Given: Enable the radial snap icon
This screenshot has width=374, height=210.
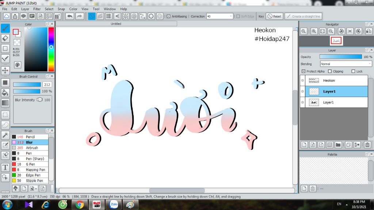Looking at the screenshot, I should 126,16.
